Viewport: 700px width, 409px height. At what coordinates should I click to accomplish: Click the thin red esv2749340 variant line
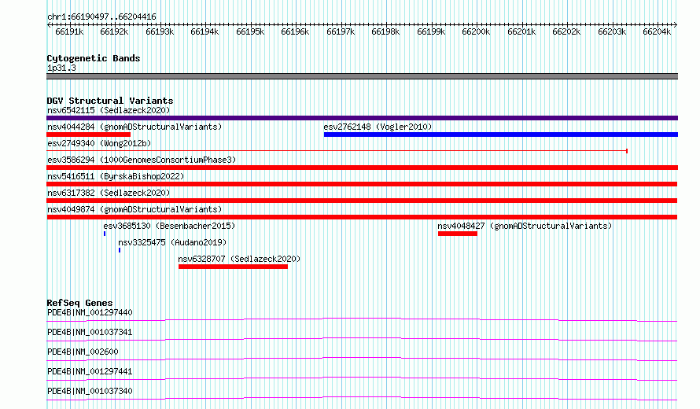coord(337,151)
